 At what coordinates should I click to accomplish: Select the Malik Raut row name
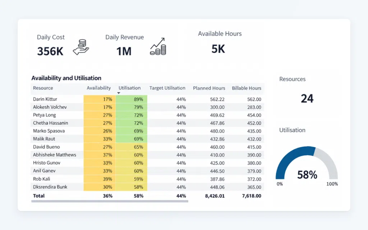44,139
